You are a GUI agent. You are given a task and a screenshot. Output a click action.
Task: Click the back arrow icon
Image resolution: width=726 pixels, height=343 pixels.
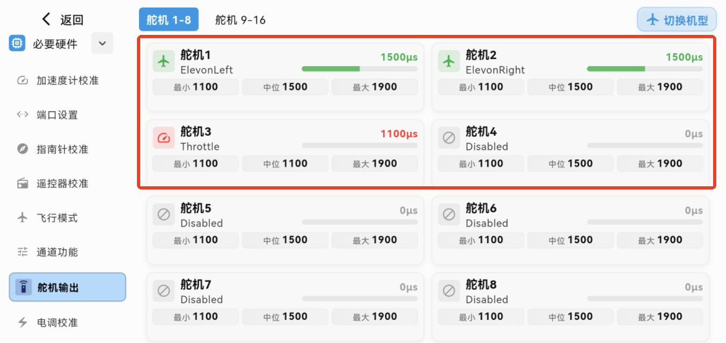coord(47,20)
